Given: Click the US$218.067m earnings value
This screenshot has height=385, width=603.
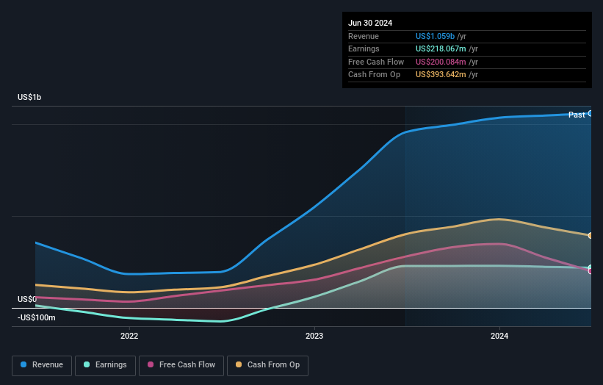Looking at the screenshot, I should 441,48.
